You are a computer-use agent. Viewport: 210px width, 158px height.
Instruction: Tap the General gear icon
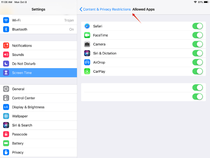(6, 89)
